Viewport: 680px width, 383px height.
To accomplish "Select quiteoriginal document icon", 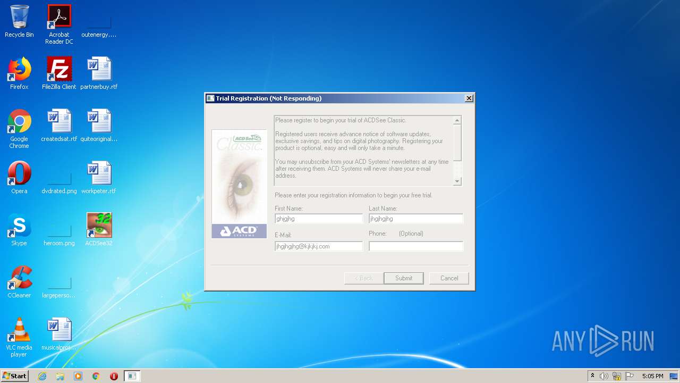I will [x=99, y=126].
